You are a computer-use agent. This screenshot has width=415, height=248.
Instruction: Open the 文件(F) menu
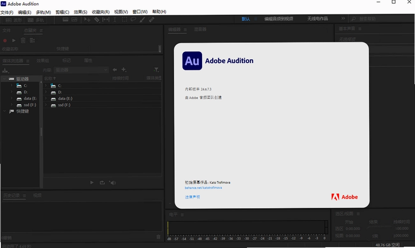(7, 12)
